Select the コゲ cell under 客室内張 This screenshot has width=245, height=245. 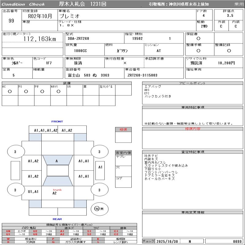point(123,182)
